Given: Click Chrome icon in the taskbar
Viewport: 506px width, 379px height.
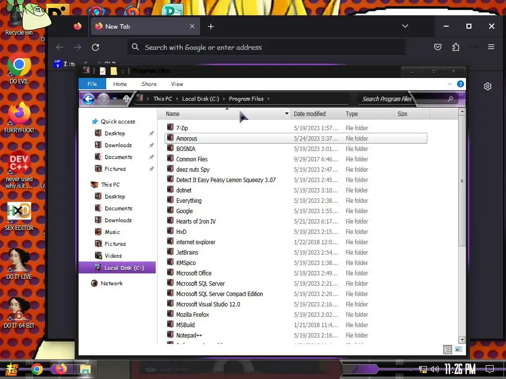Looking at the screenshot, I should (37, 369).
